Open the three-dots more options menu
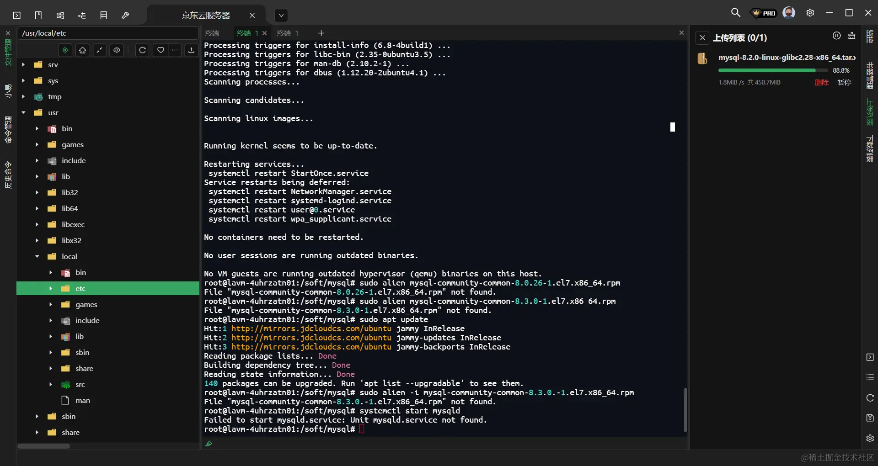 175,50
